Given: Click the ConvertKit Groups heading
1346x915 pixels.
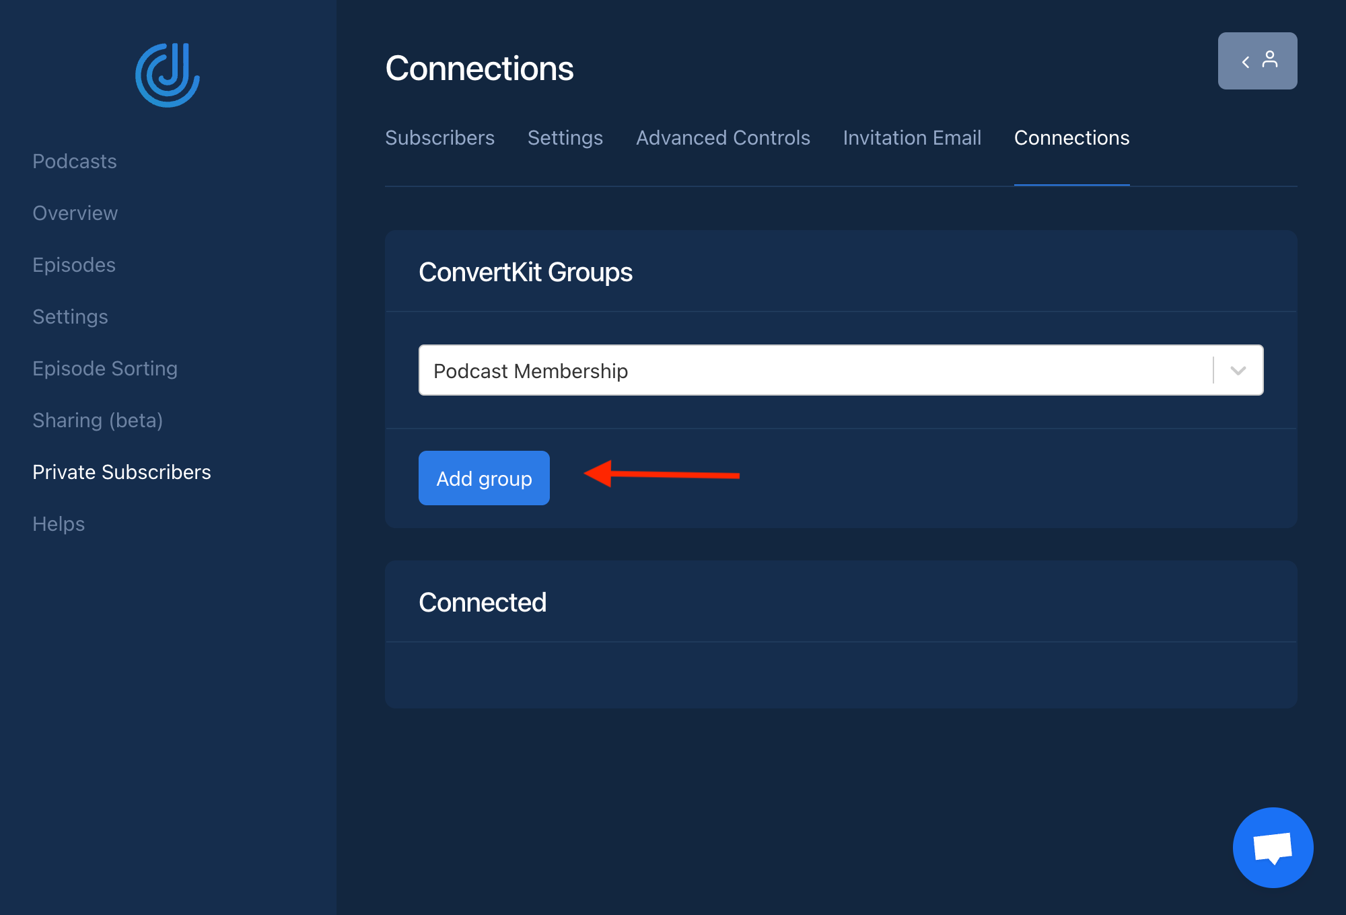Looking at the screenshot, I should click(x=526, y=272).
